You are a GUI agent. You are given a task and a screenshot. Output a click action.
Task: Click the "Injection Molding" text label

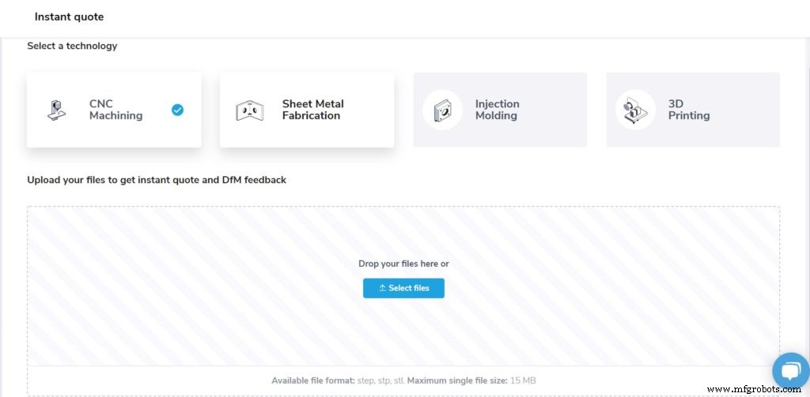click(x=497, y=110)
